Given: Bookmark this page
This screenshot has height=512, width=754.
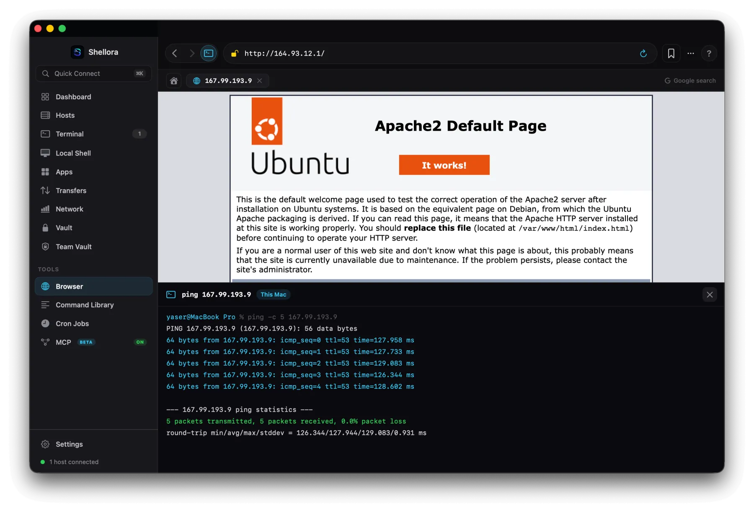Looking at the screenshot, I should (x=671, y=53).
